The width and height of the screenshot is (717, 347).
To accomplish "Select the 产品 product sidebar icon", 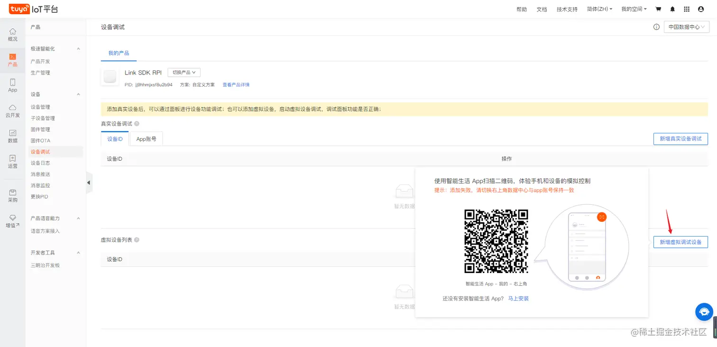I will pos(13,60).
